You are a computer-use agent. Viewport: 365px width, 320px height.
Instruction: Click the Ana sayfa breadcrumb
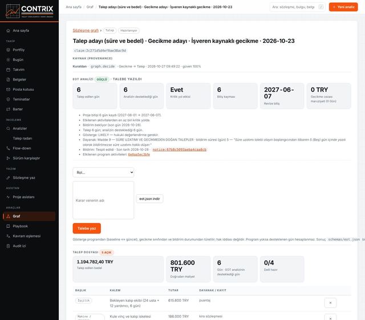click(74, 7)
